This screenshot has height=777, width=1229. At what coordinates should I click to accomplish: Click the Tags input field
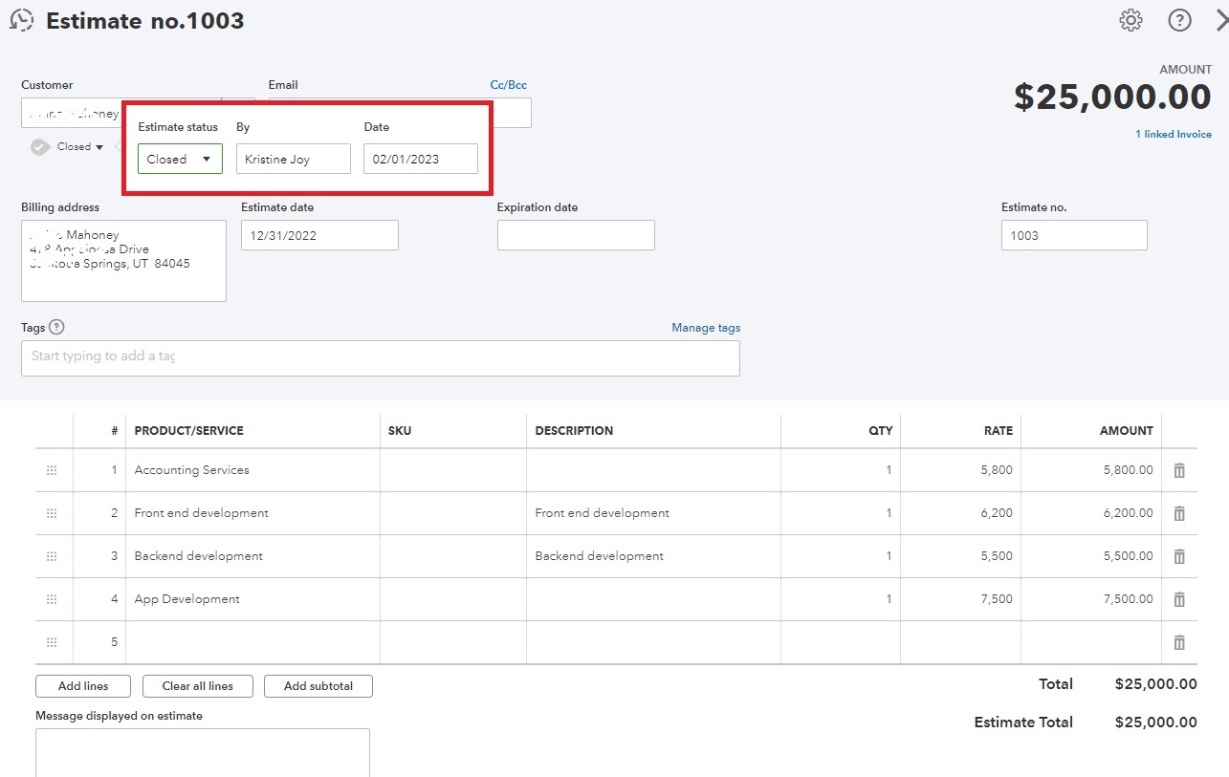pyautogui.click(x=380, y=358)
